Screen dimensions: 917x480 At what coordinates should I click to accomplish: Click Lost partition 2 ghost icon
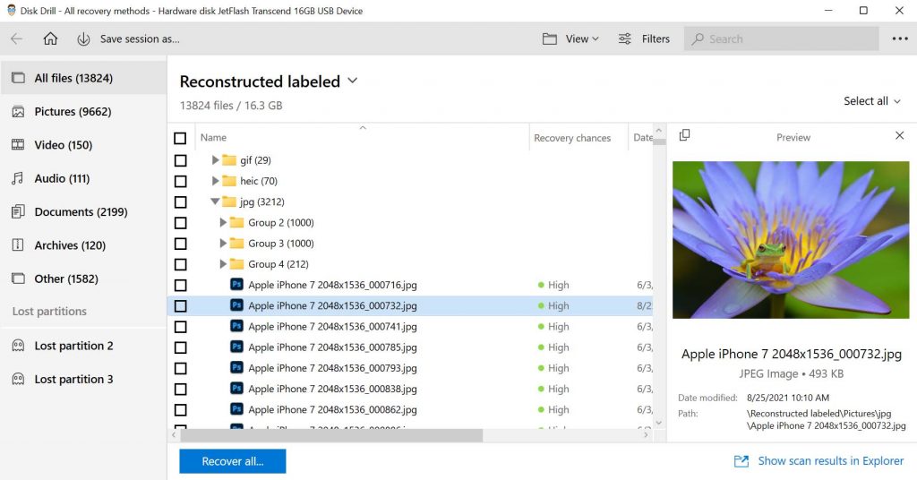pyautogui.click(x=18, y=346)
